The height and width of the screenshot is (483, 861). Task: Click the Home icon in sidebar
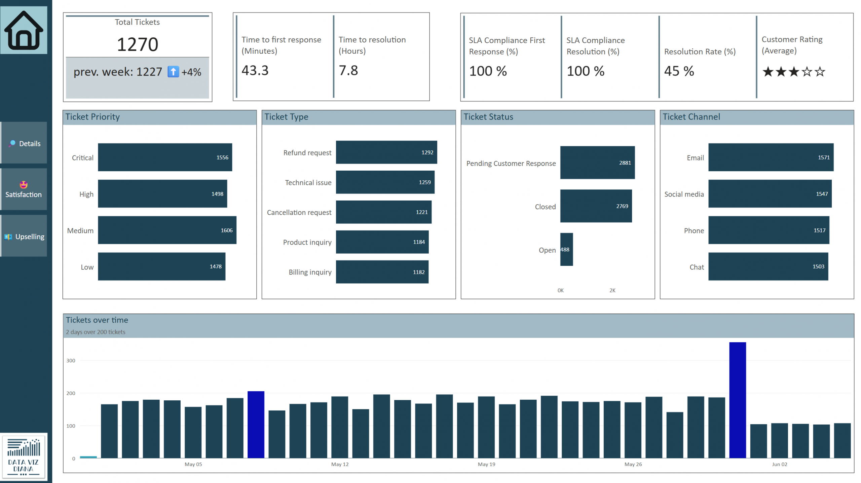point(24,30)
